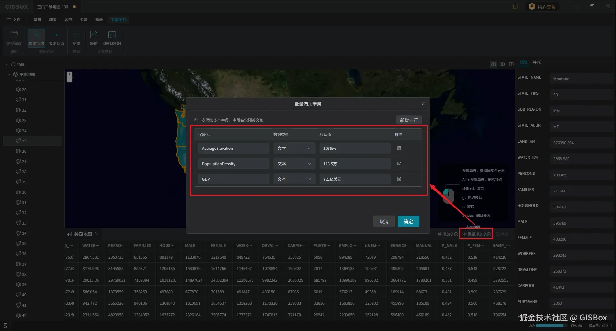
Task: Click the 添加字段 button
Action: [448, 234]
